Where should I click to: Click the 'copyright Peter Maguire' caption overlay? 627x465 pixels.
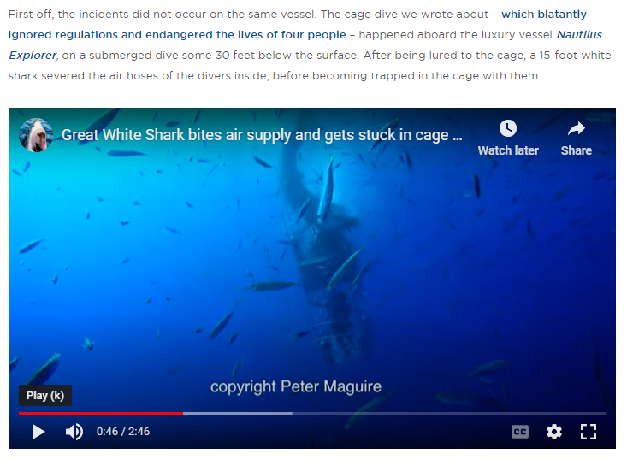(296, 386)
